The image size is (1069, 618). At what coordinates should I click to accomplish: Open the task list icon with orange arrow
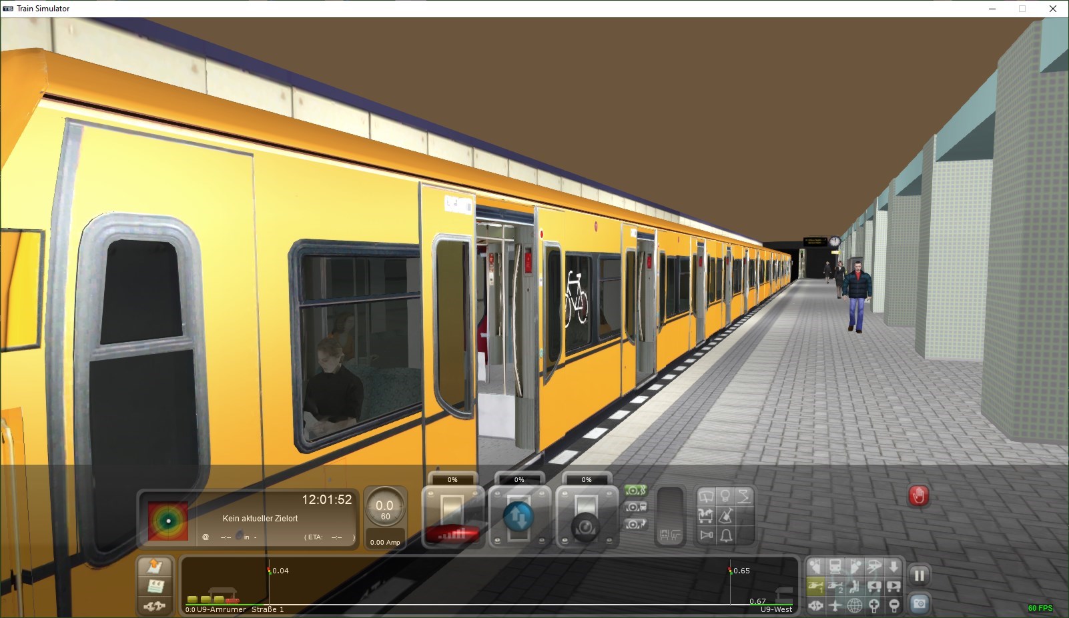155,567
